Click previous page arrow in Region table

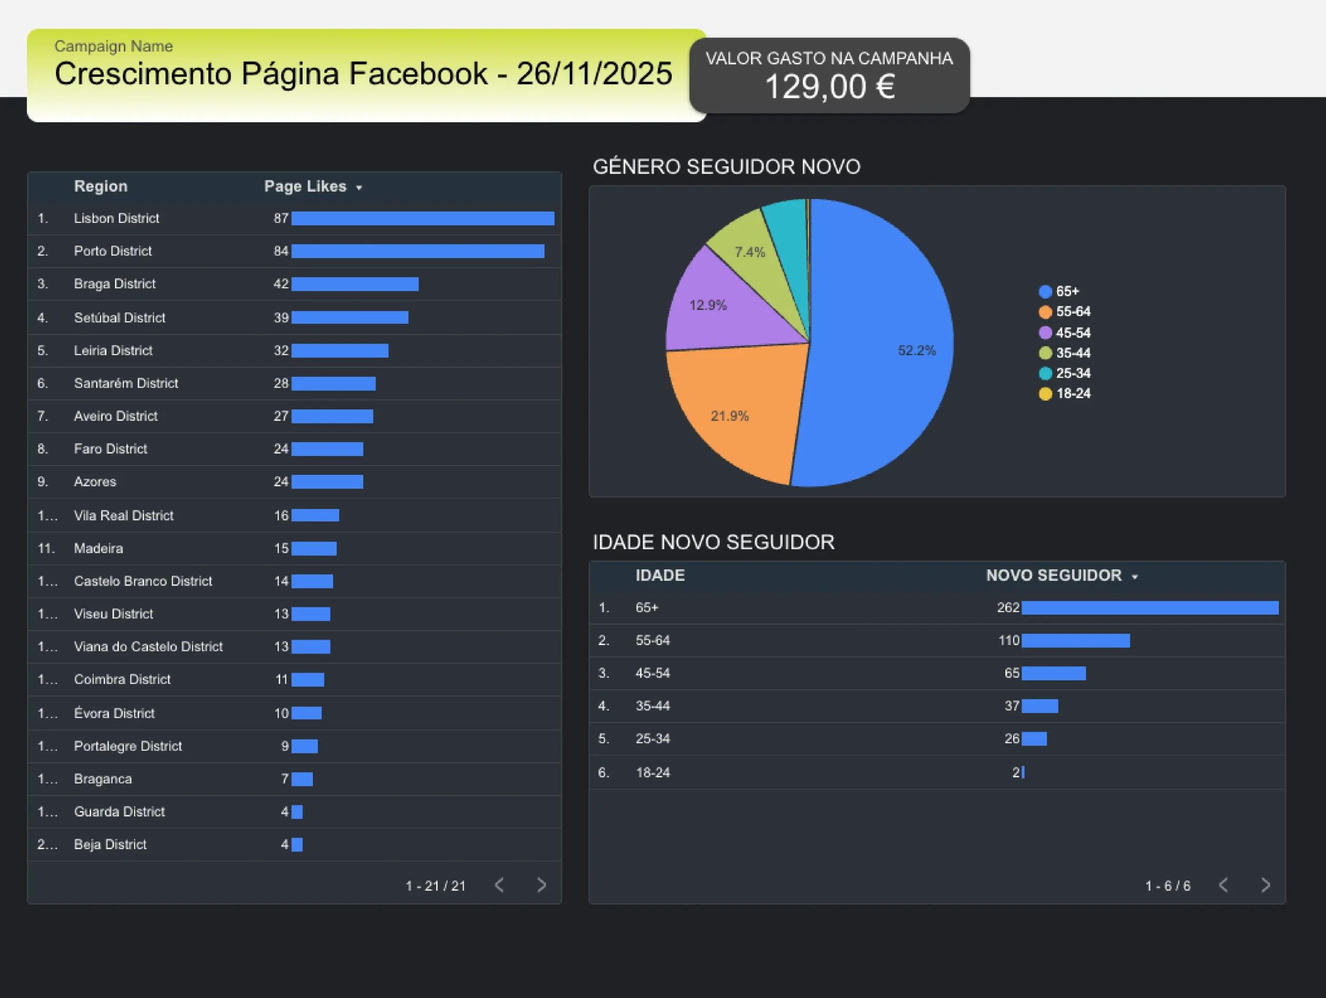click(499, 885)
